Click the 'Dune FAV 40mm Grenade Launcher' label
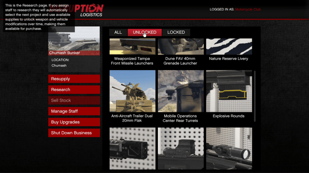The width and height of the screenshot is (309, 173). (x=180, y=61)
